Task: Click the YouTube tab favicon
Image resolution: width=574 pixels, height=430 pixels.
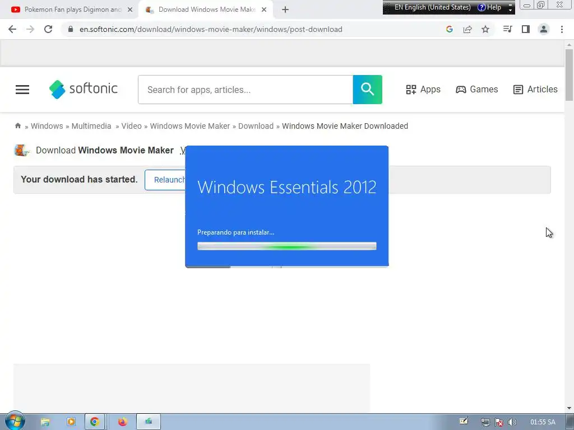Action: (15, 10)
